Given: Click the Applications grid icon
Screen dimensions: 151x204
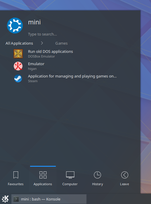Looking at the screenshot, I should tap(43, 175).
